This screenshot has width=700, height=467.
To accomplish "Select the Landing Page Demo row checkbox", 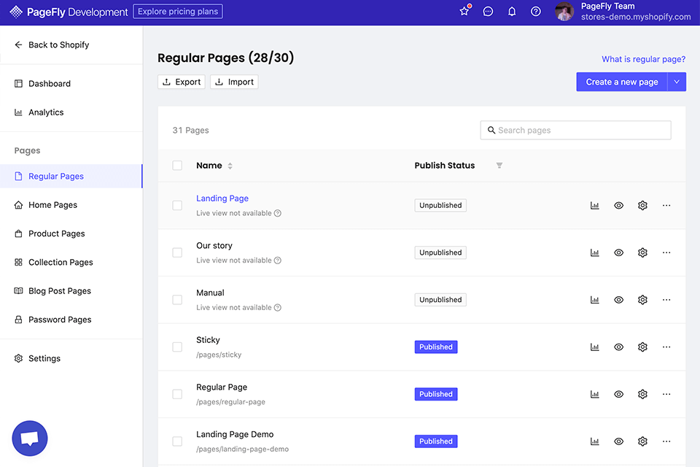I will pos(177,441).
